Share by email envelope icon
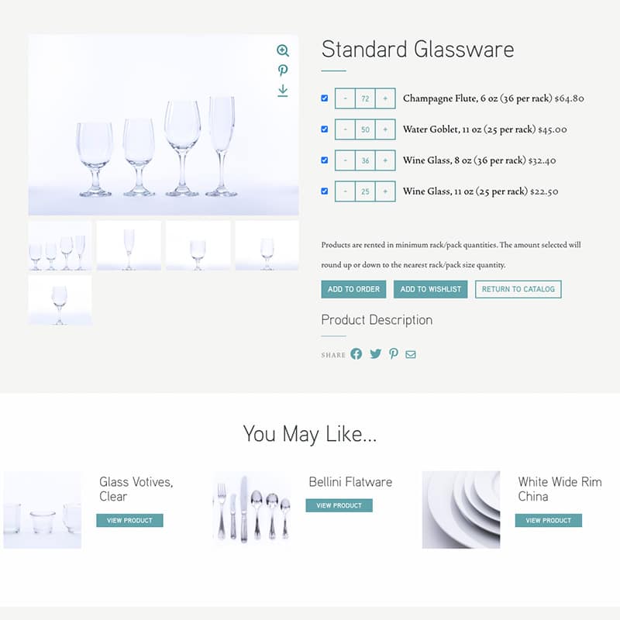 (x=411, y=354)
